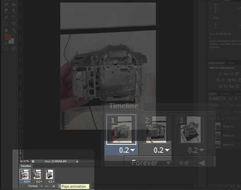
Task: Add a Levels adjustment
Action: click(225, 74)
